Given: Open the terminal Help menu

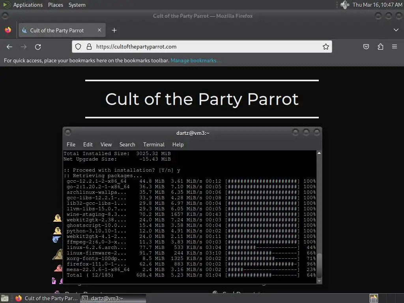Looking at the screenshot, I should tap(178, 144).
